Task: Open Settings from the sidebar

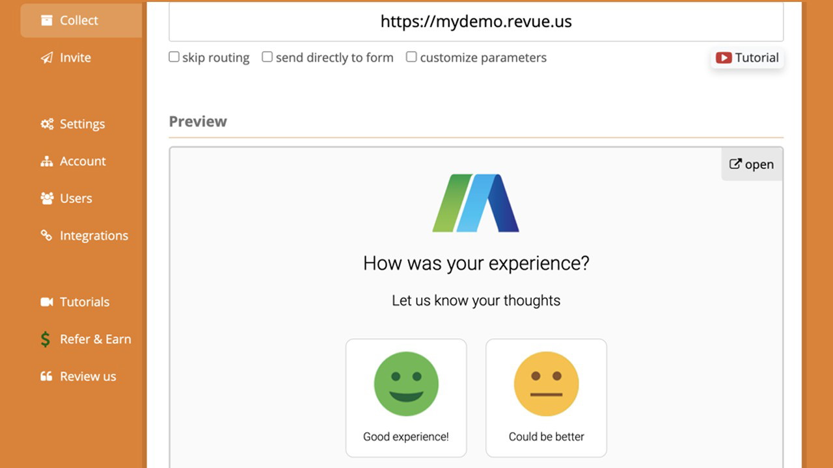Action: (81, 123)
